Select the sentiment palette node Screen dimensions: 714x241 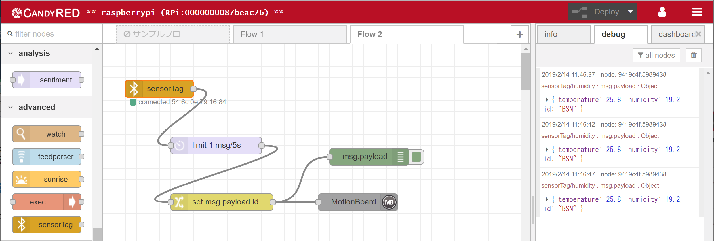[47, 80]
